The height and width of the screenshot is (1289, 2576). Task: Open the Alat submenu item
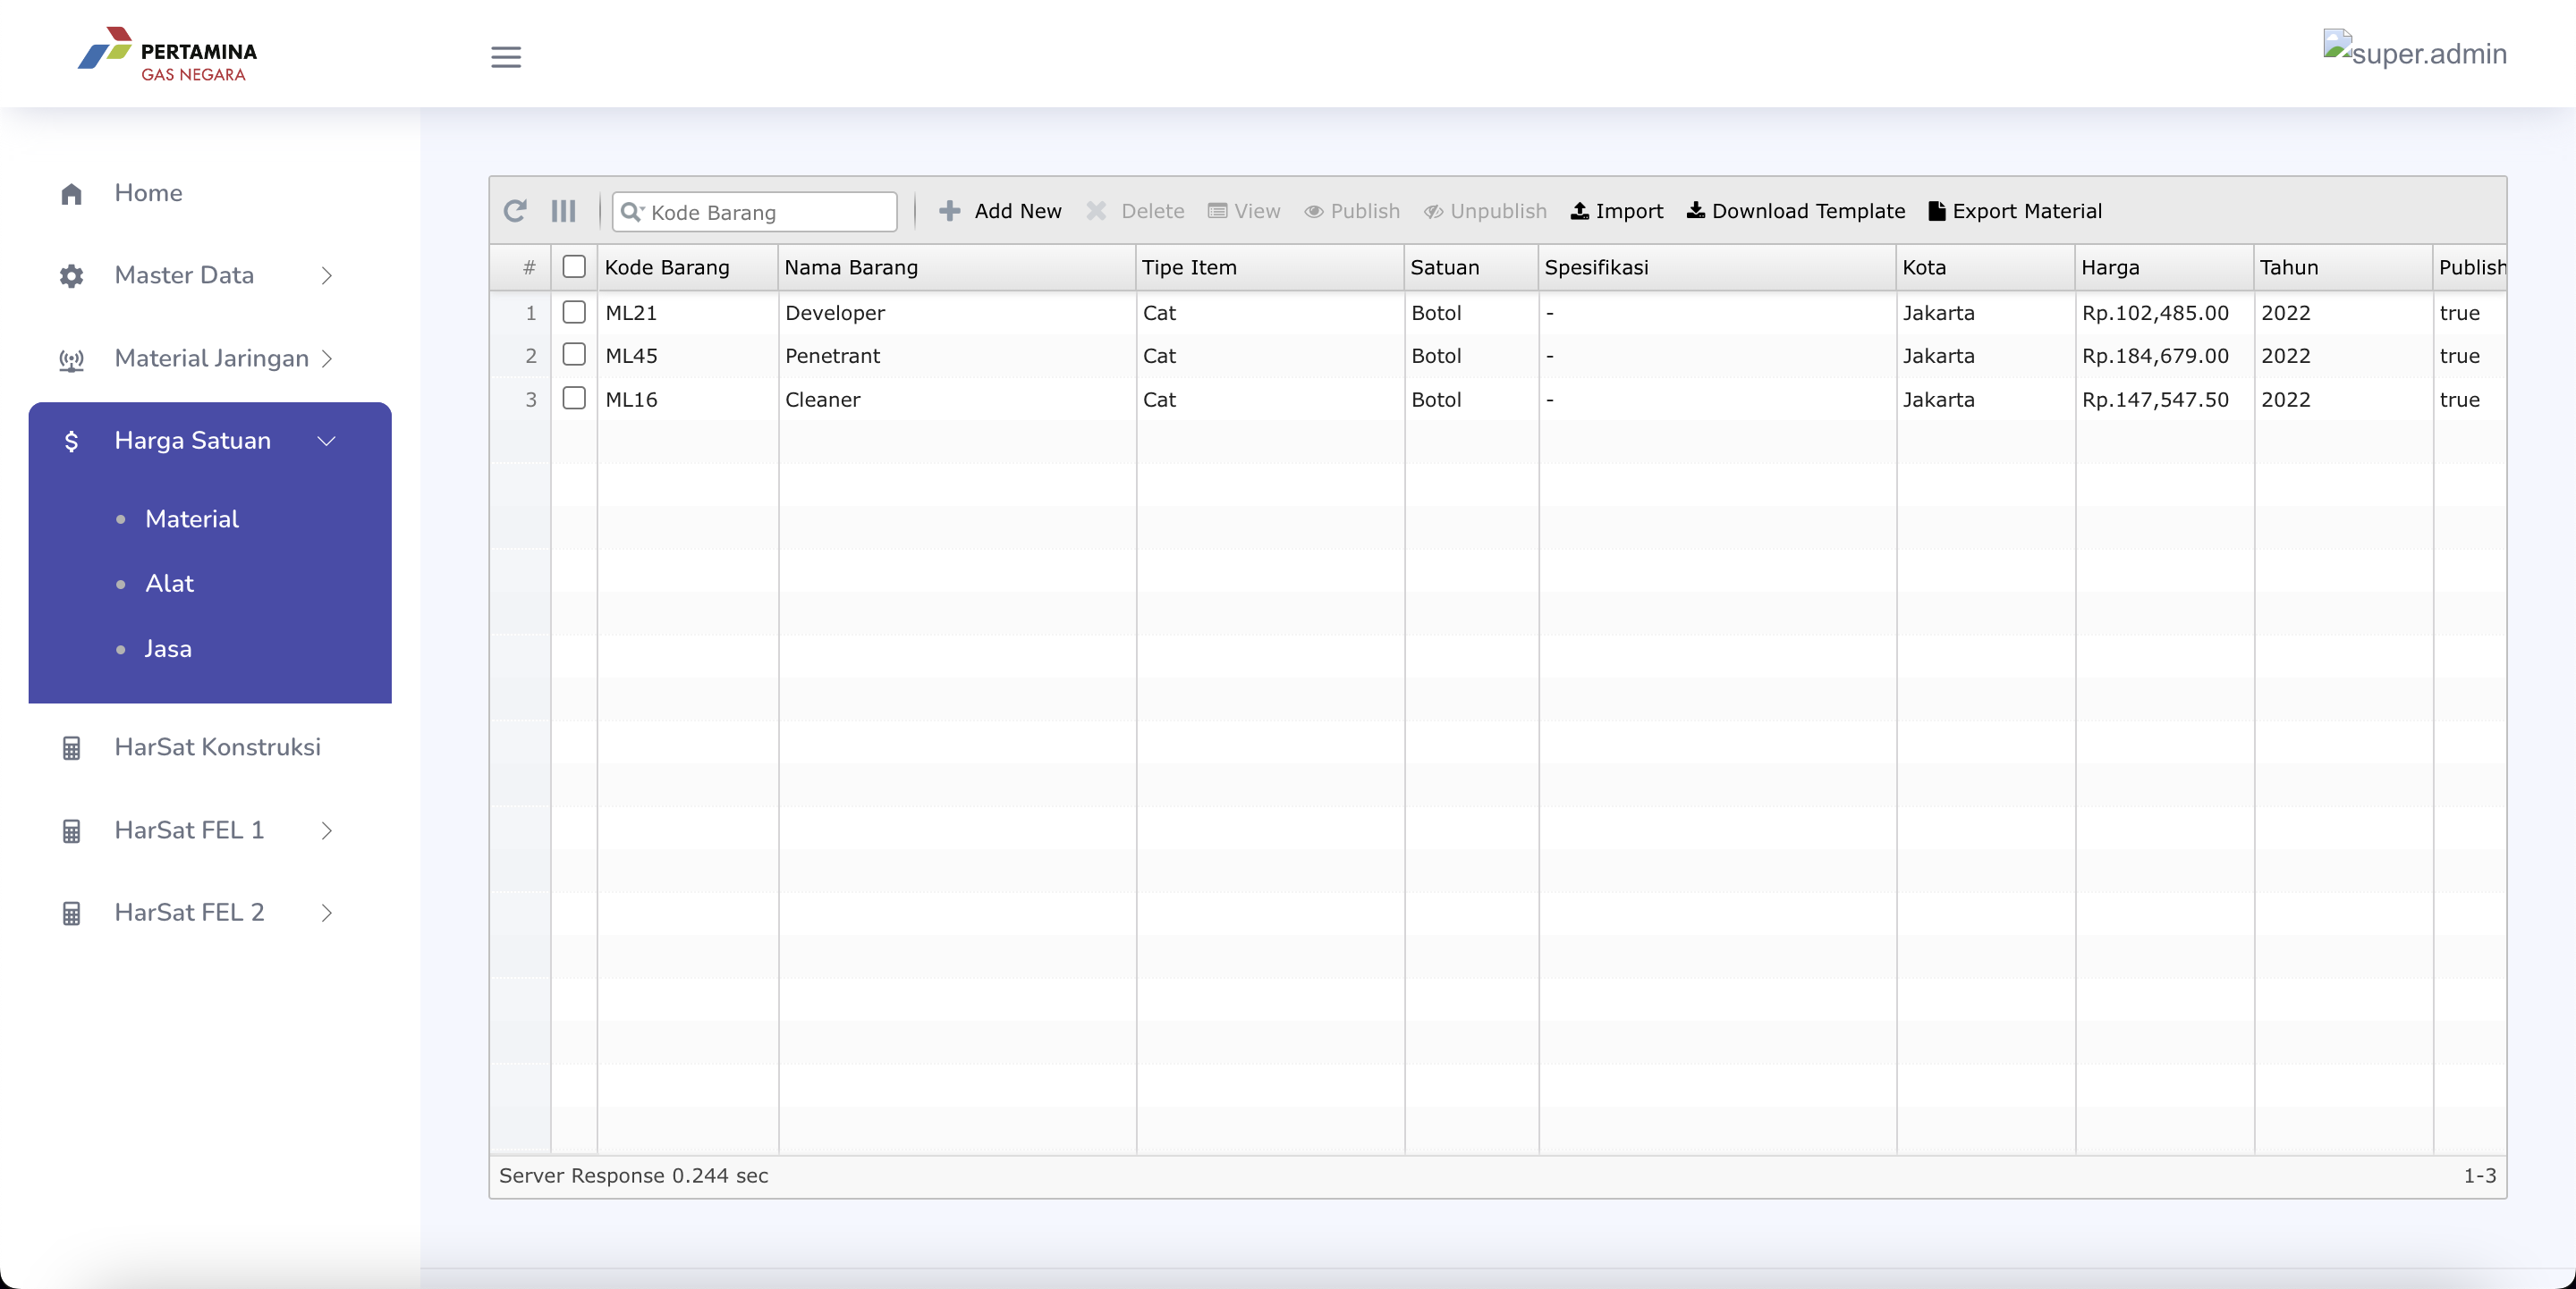coord(169,584)
